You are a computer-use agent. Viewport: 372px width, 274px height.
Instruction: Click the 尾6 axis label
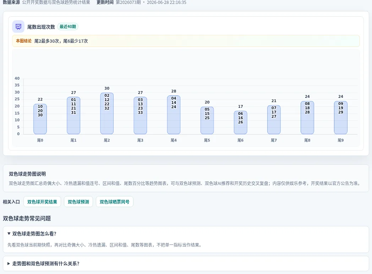[x=241, y=140]
